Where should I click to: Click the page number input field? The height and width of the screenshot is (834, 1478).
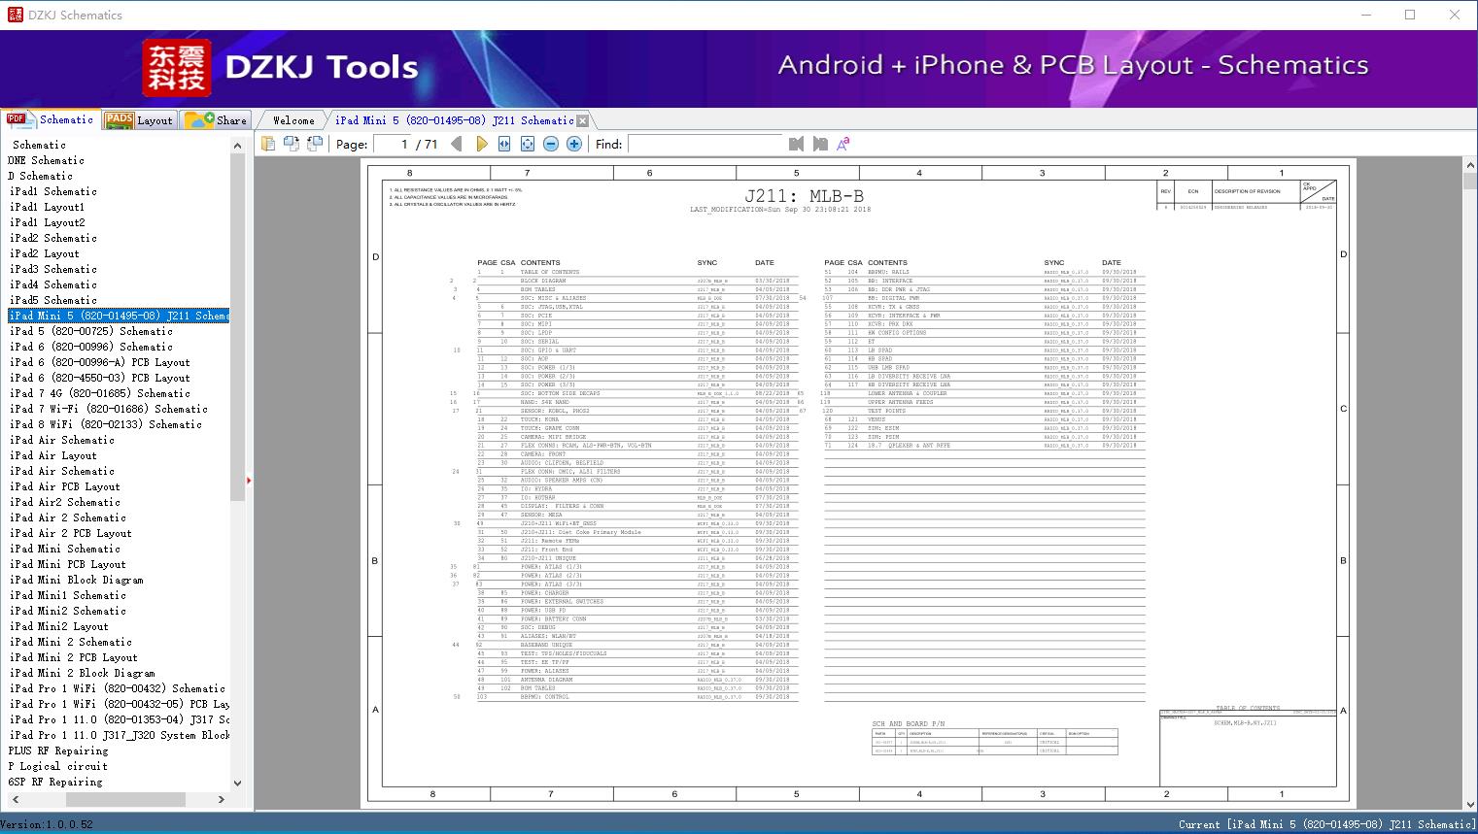click(x=393, y=144)
